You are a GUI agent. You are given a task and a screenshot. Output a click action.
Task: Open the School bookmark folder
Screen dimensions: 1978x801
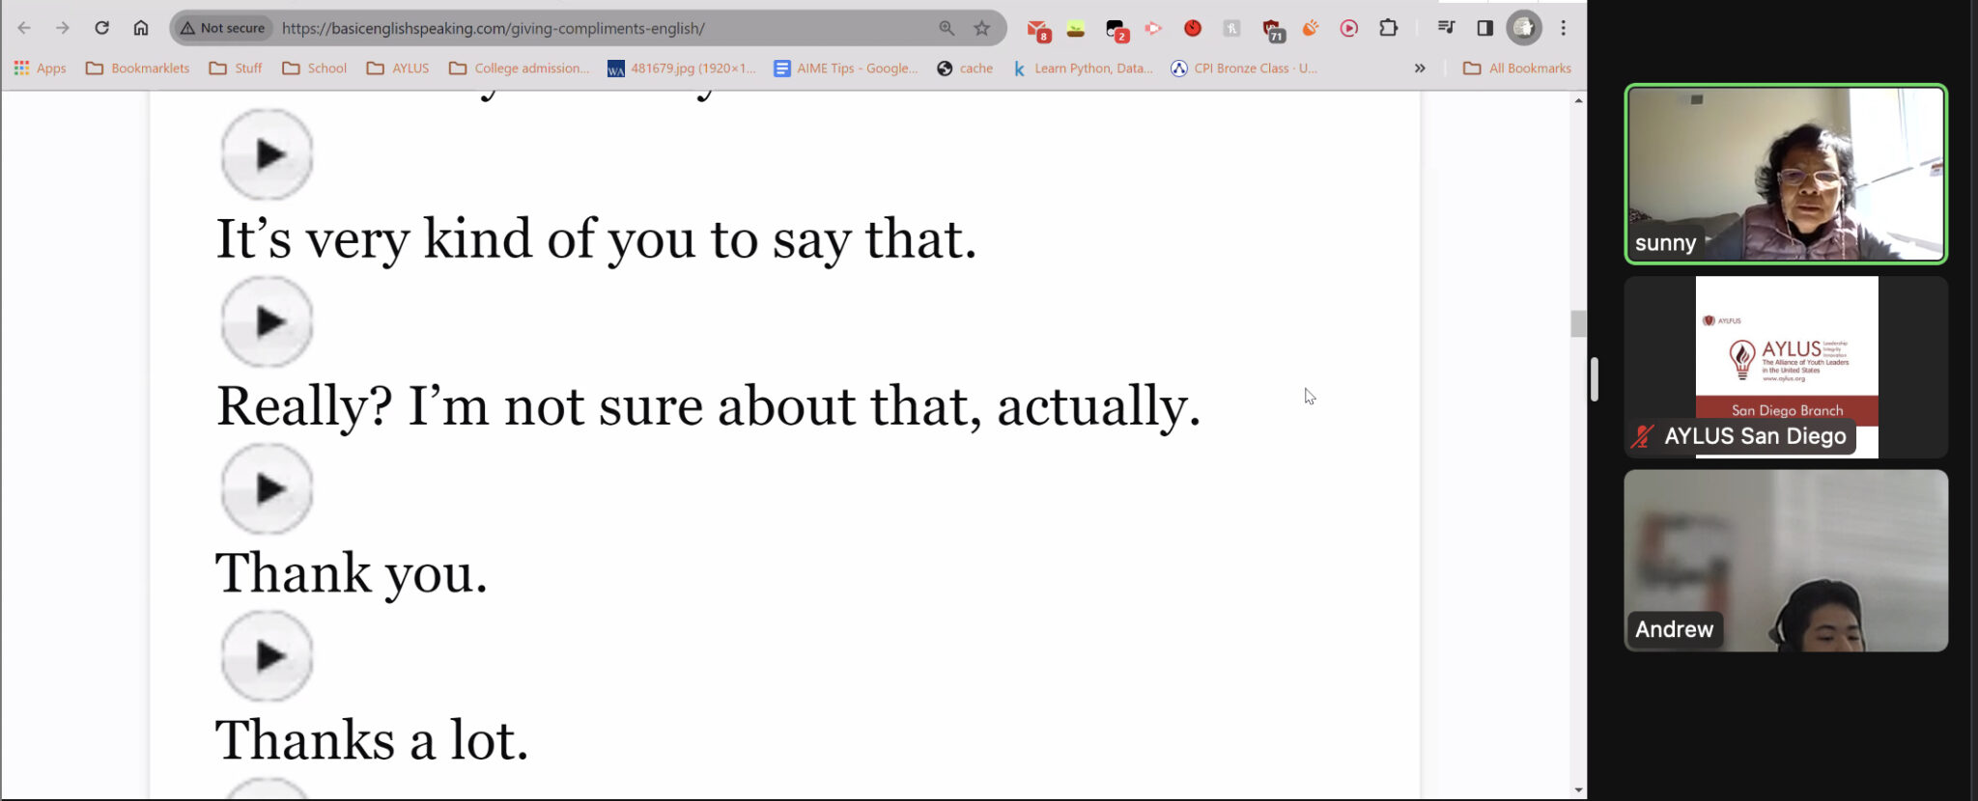click(314, 68)
